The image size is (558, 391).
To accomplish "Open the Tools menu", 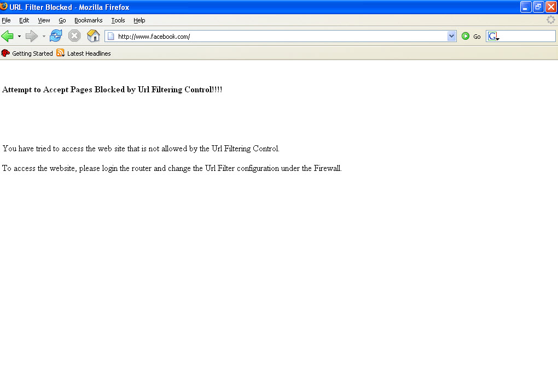I will (118, 20).
